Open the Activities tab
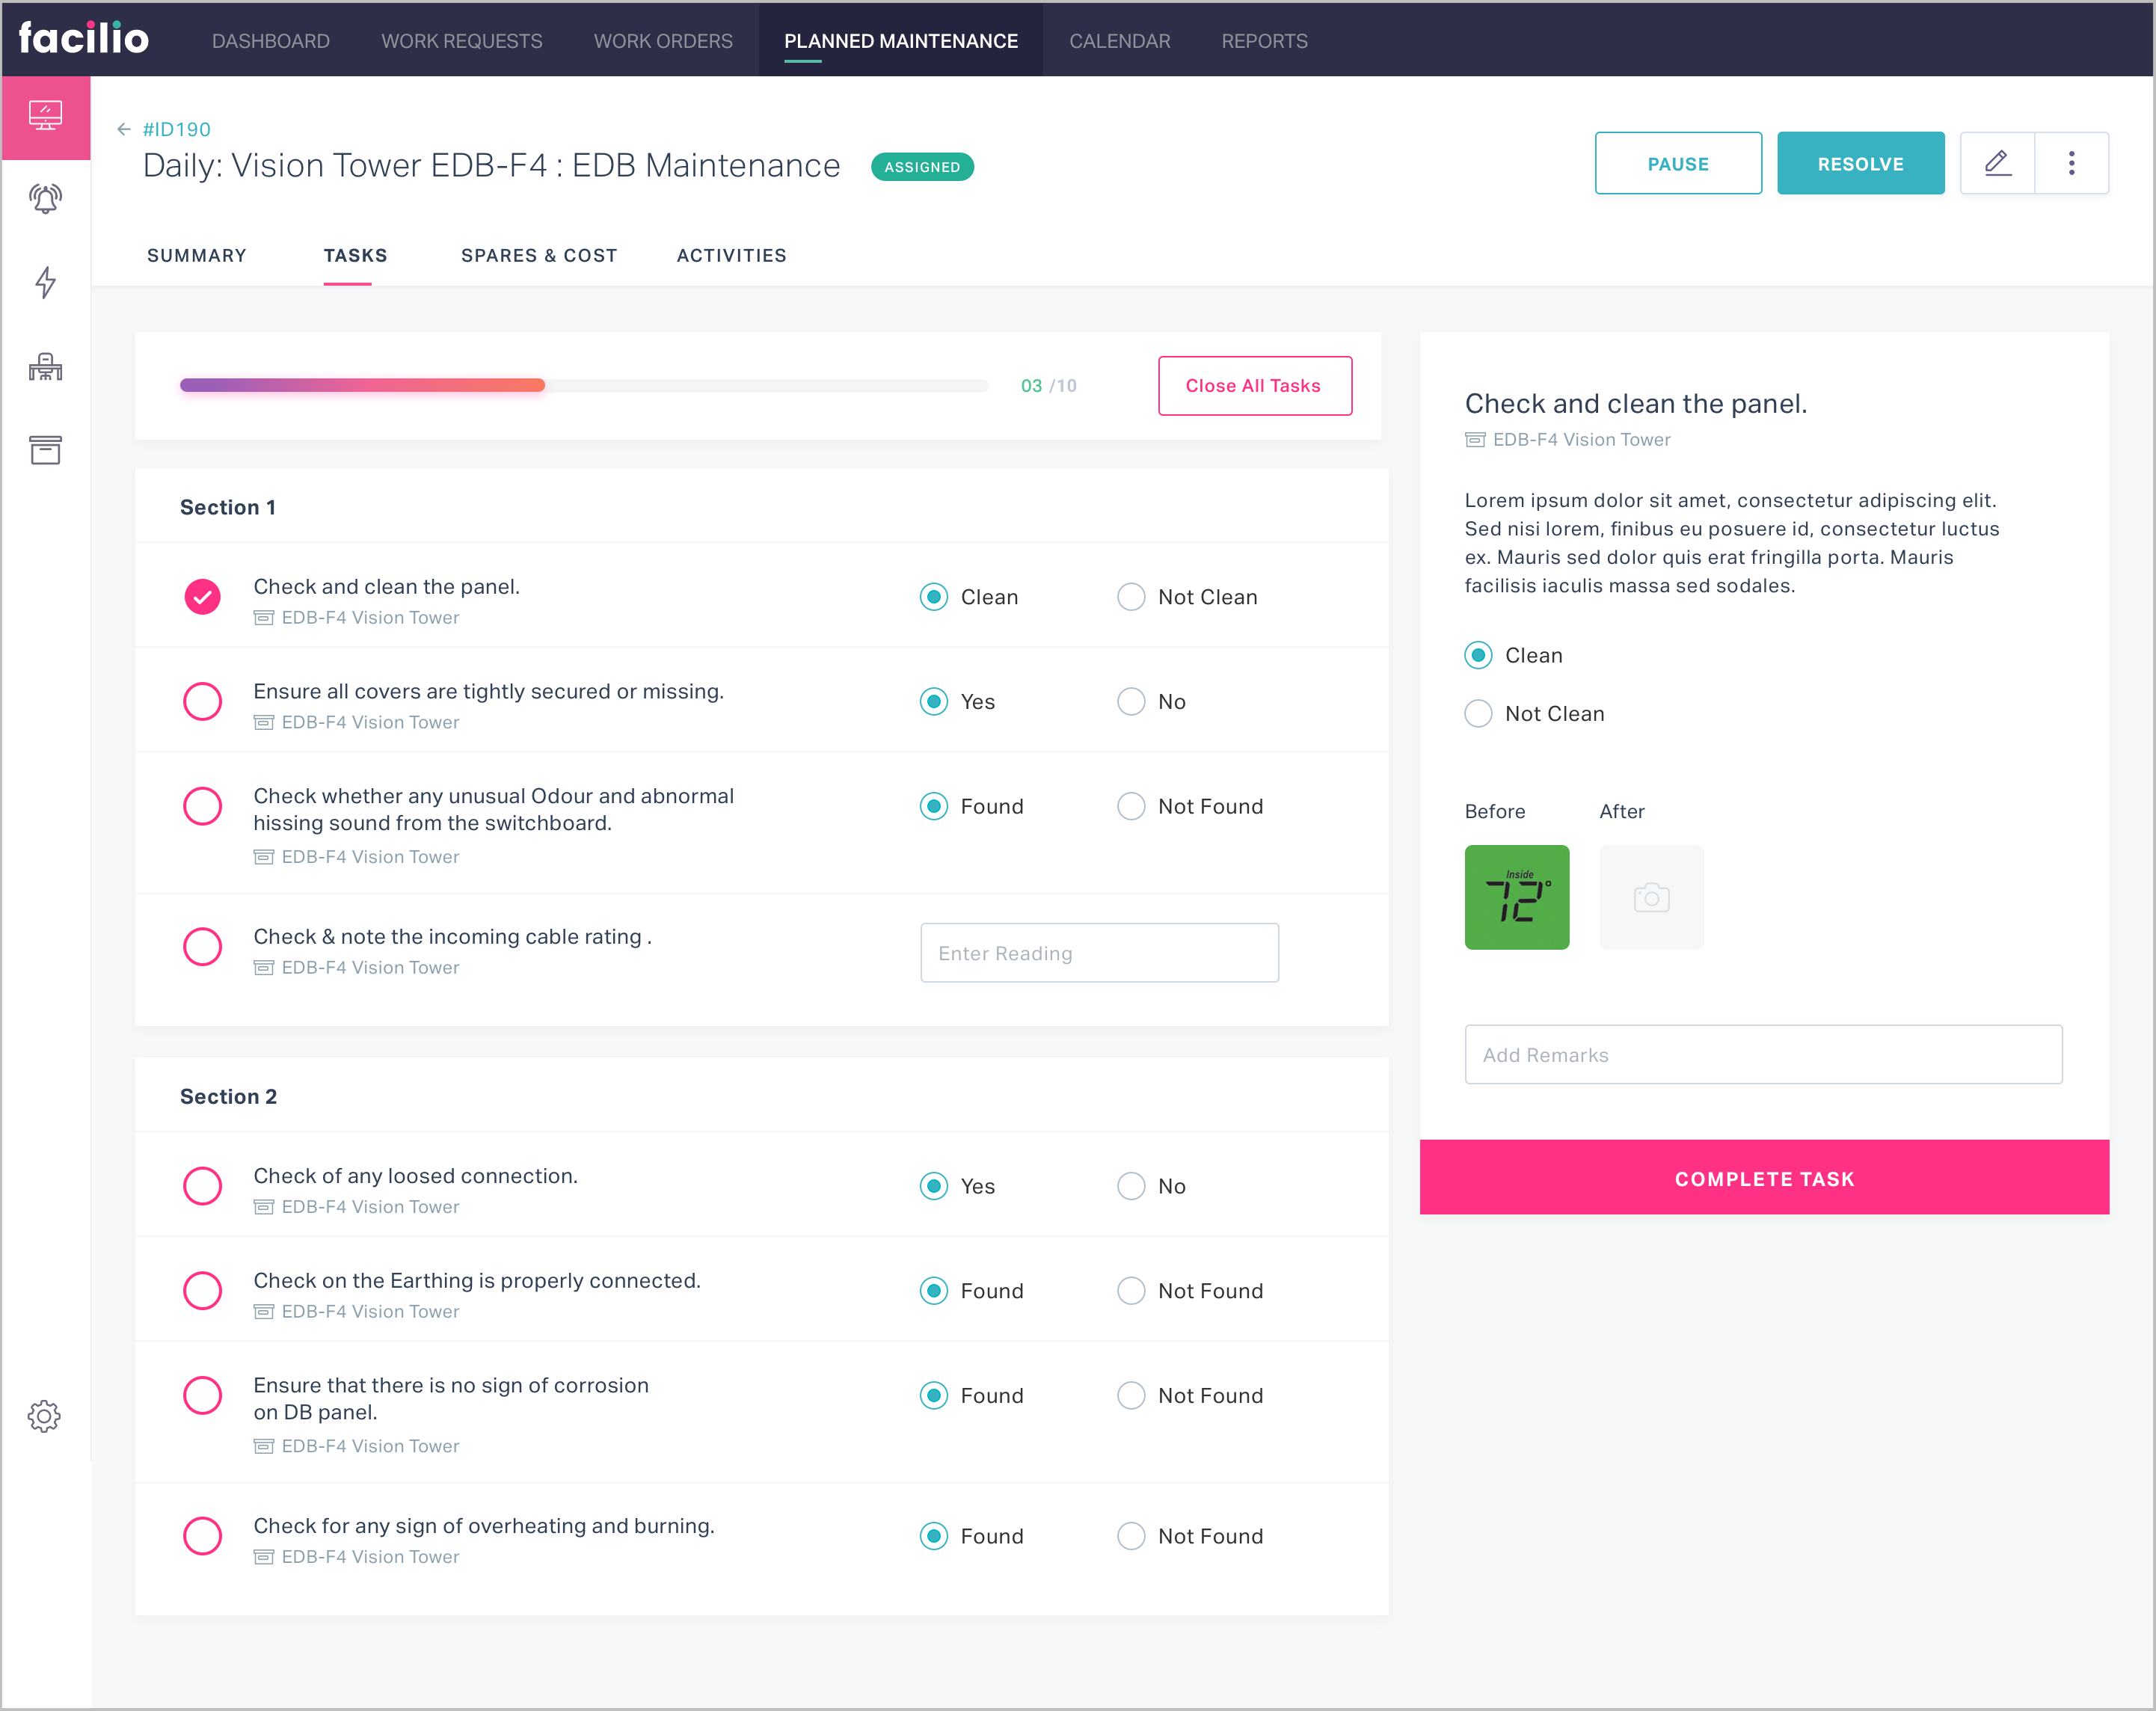This screenshot has height=1711, width=2156. click(x=731, y=255)
